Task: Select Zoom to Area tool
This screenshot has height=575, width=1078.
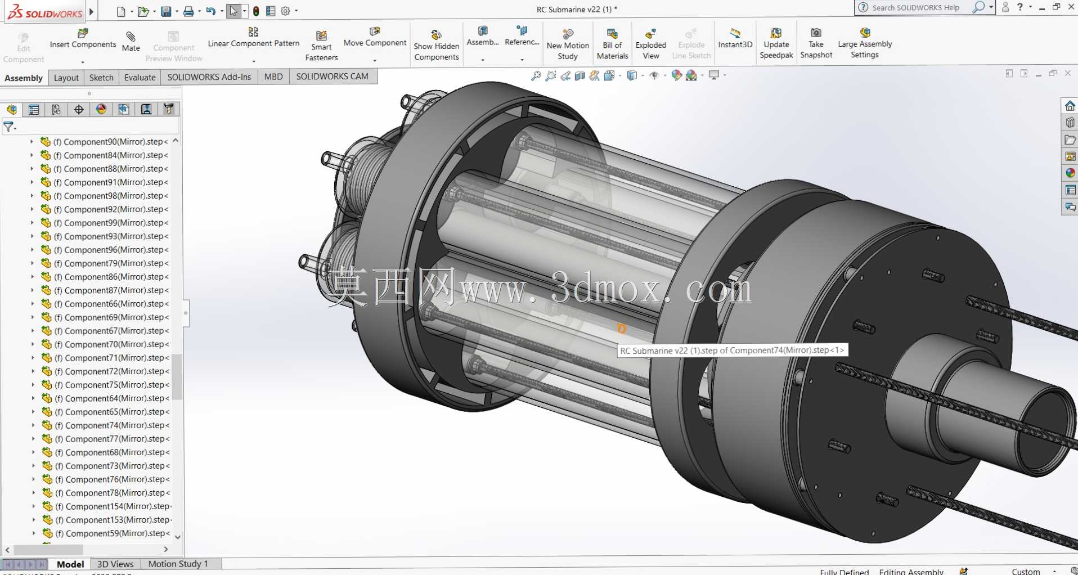Action: (551, 75)
